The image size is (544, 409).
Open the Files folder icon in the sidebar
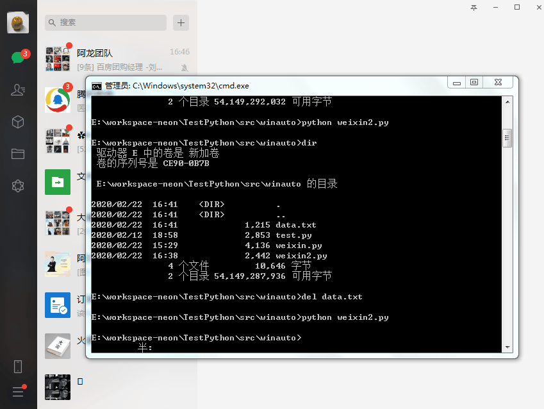18,154
